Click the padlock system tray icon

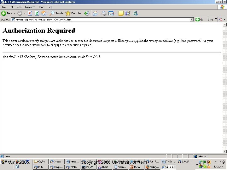tap(209, 167)
